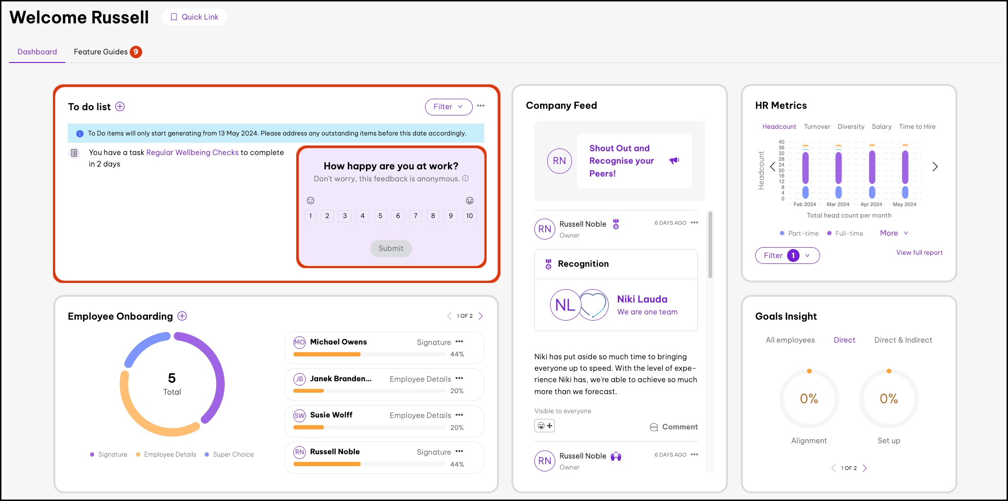Select happiness rating 7
Image resolution: width=1008 pixels, height=501 pixels.
pos(416,216)
